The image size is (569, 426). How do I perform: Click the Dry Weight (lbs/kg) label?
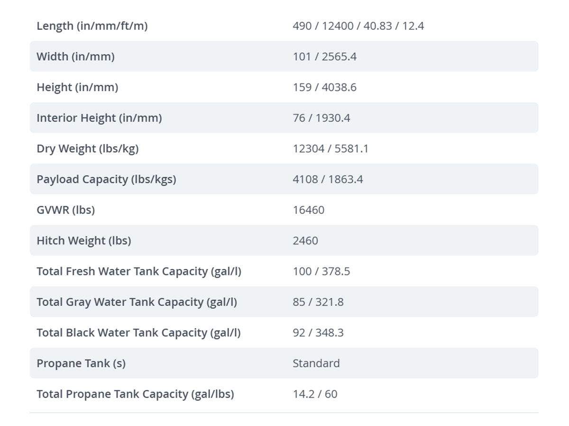click(88, 149)
